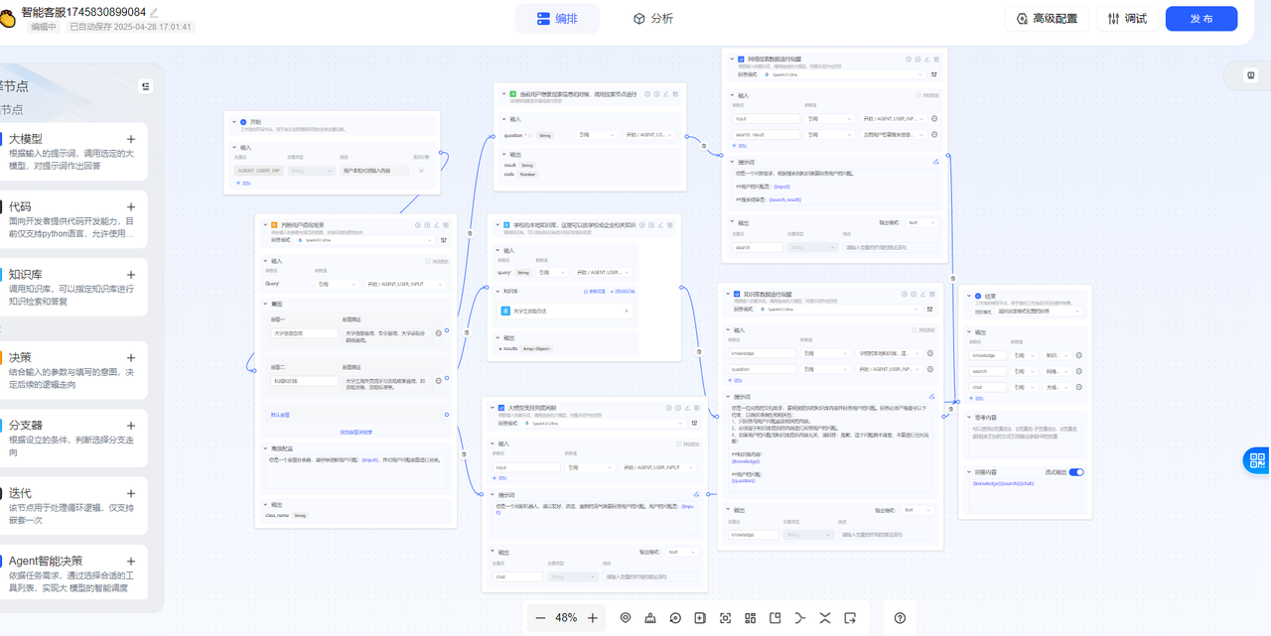The height and width of the screenshot is (636, 1271).
Task: Click the 回答内容 template text area
Action: (1025, 495)
